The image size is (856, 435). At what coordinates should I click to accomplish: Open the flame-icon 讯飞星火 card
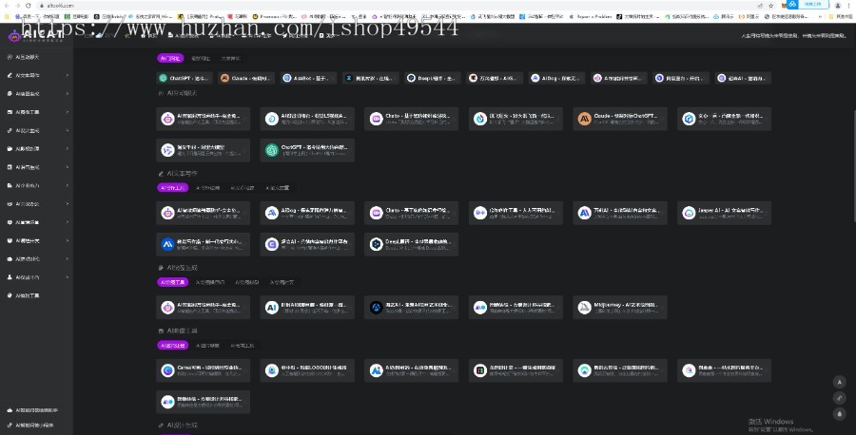pyautogui.click(x=516, y=119)
